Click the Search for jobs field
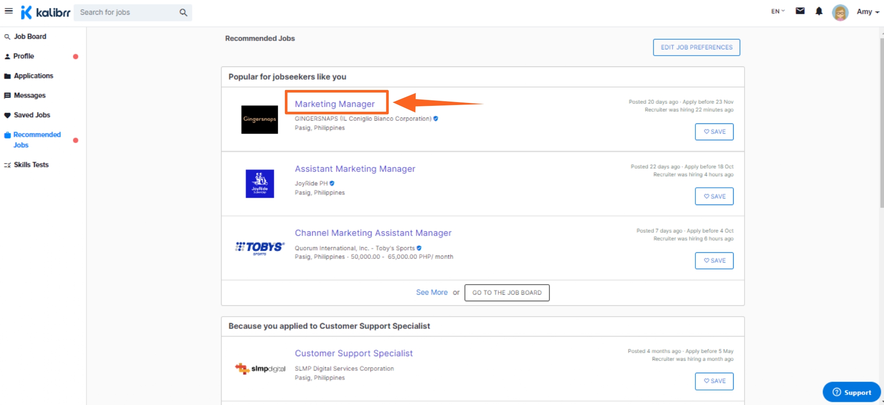 click(126, 13)
